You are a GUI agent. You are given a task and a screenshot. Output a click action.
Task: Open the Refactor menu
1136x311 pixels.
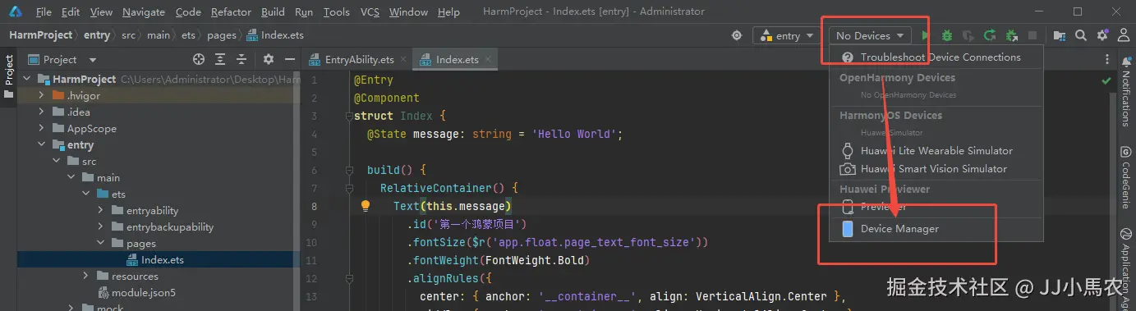pyautogui.click(x=231, y=12)
